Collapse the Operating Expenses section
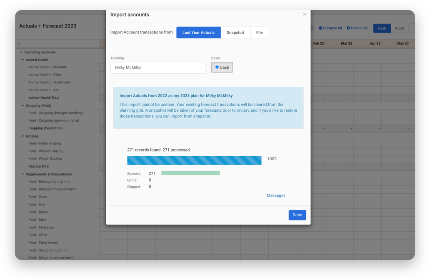 (21, 52)
